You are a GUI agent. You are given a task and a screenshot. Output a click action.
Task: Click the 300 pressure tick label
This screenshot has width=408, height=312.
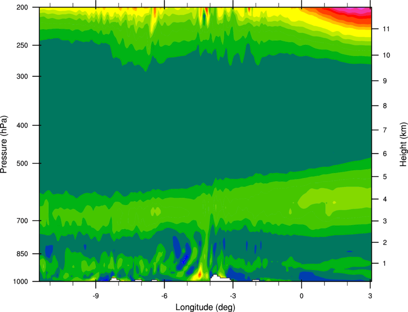point(23,76)
